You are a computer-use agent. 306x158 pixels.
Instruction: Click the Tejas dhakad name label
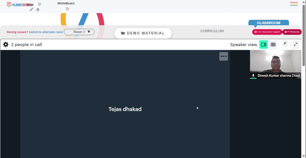click(125, 109)
